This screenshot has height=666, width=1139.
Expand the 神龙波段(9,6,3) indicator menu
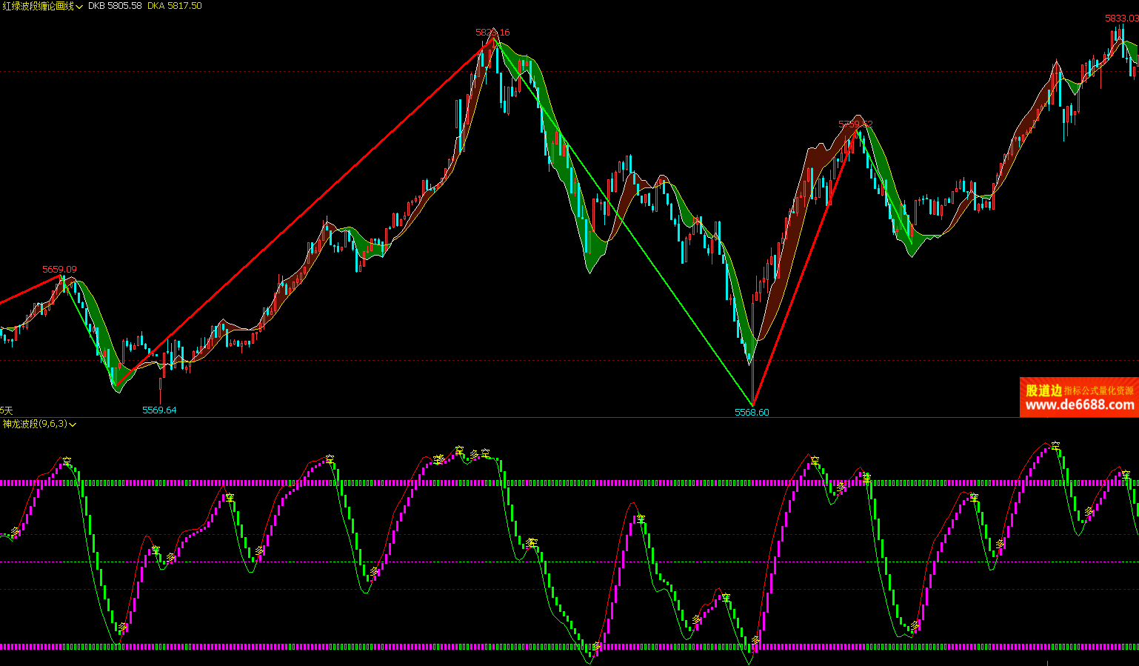(73, 424)
